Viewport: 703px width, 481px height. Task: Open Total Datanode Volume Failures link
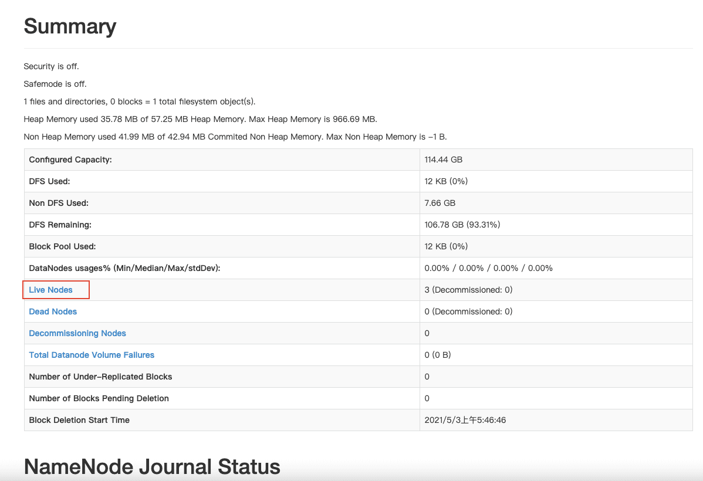coord(92,355)
